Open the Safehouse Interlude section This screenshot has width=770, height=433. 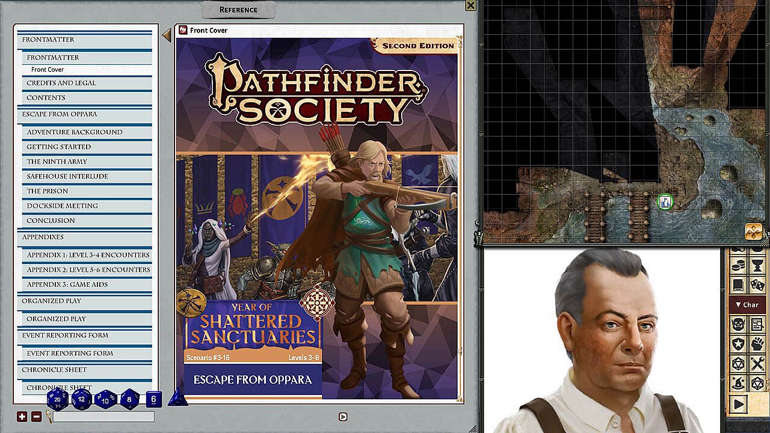click(x=87, y=176)
